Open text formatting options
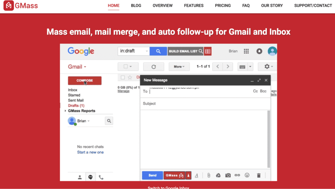335x189 pixels. (197, 175)
